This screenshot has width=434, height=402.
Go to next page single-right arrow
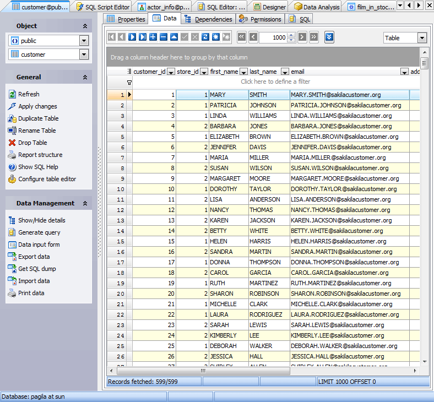302,37
